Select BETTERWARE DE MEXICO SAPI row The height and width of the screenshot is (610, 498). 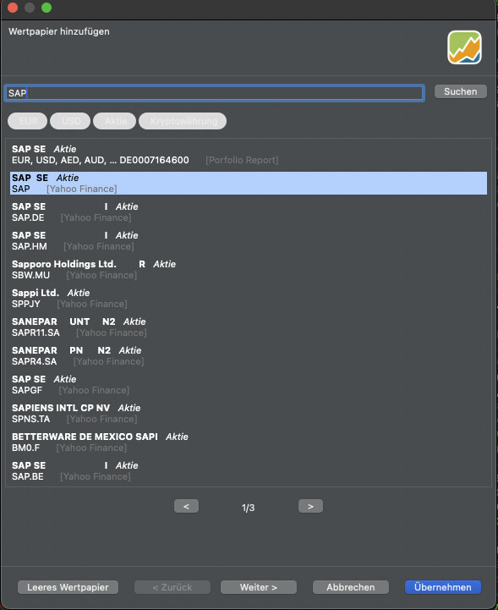[249, 442]
